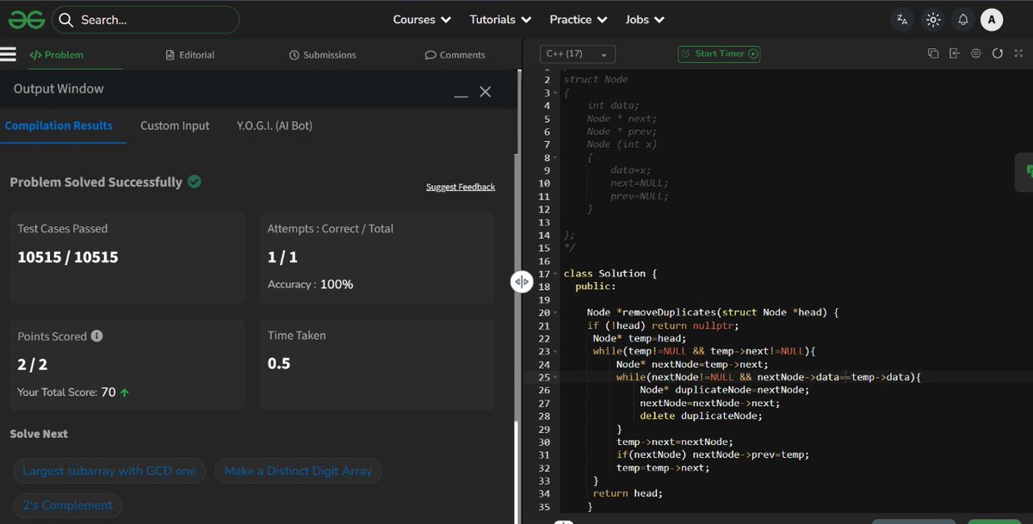1033x524 pixels.
Task: Collapse code fold at line 17
Action: [555, 274]
